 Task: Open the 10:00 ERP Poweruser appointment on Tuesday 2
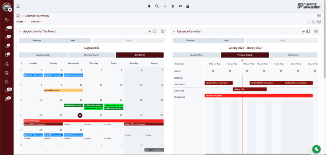coord(53,75)
